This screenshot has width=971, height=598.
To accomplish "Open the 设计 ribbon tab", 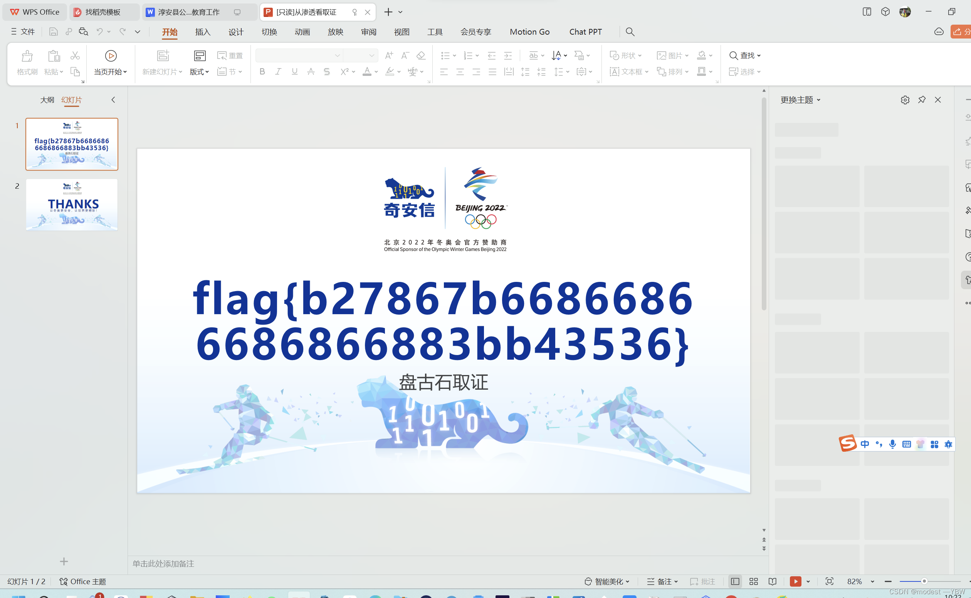I will [236, 32].
